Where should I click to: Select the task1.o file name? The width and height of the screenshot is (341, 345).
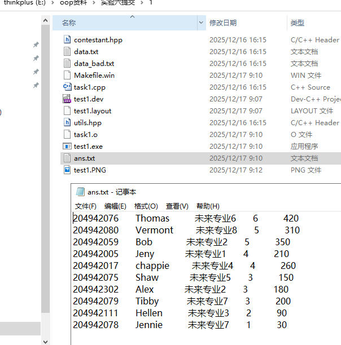pos(86,134)
